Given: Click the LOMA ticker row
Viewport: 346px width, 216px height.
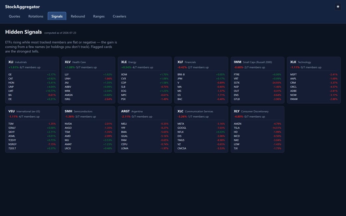Looking at the screenshot, I should coord(144,148).
